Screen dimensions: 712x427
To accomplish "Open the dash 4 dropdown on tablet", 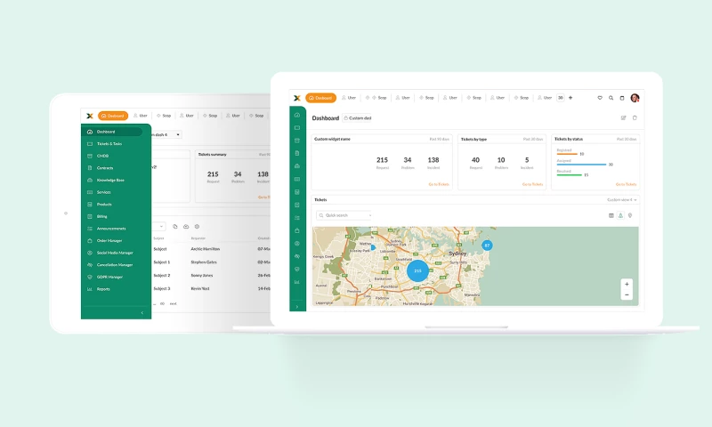I will [x=166, y=134].
